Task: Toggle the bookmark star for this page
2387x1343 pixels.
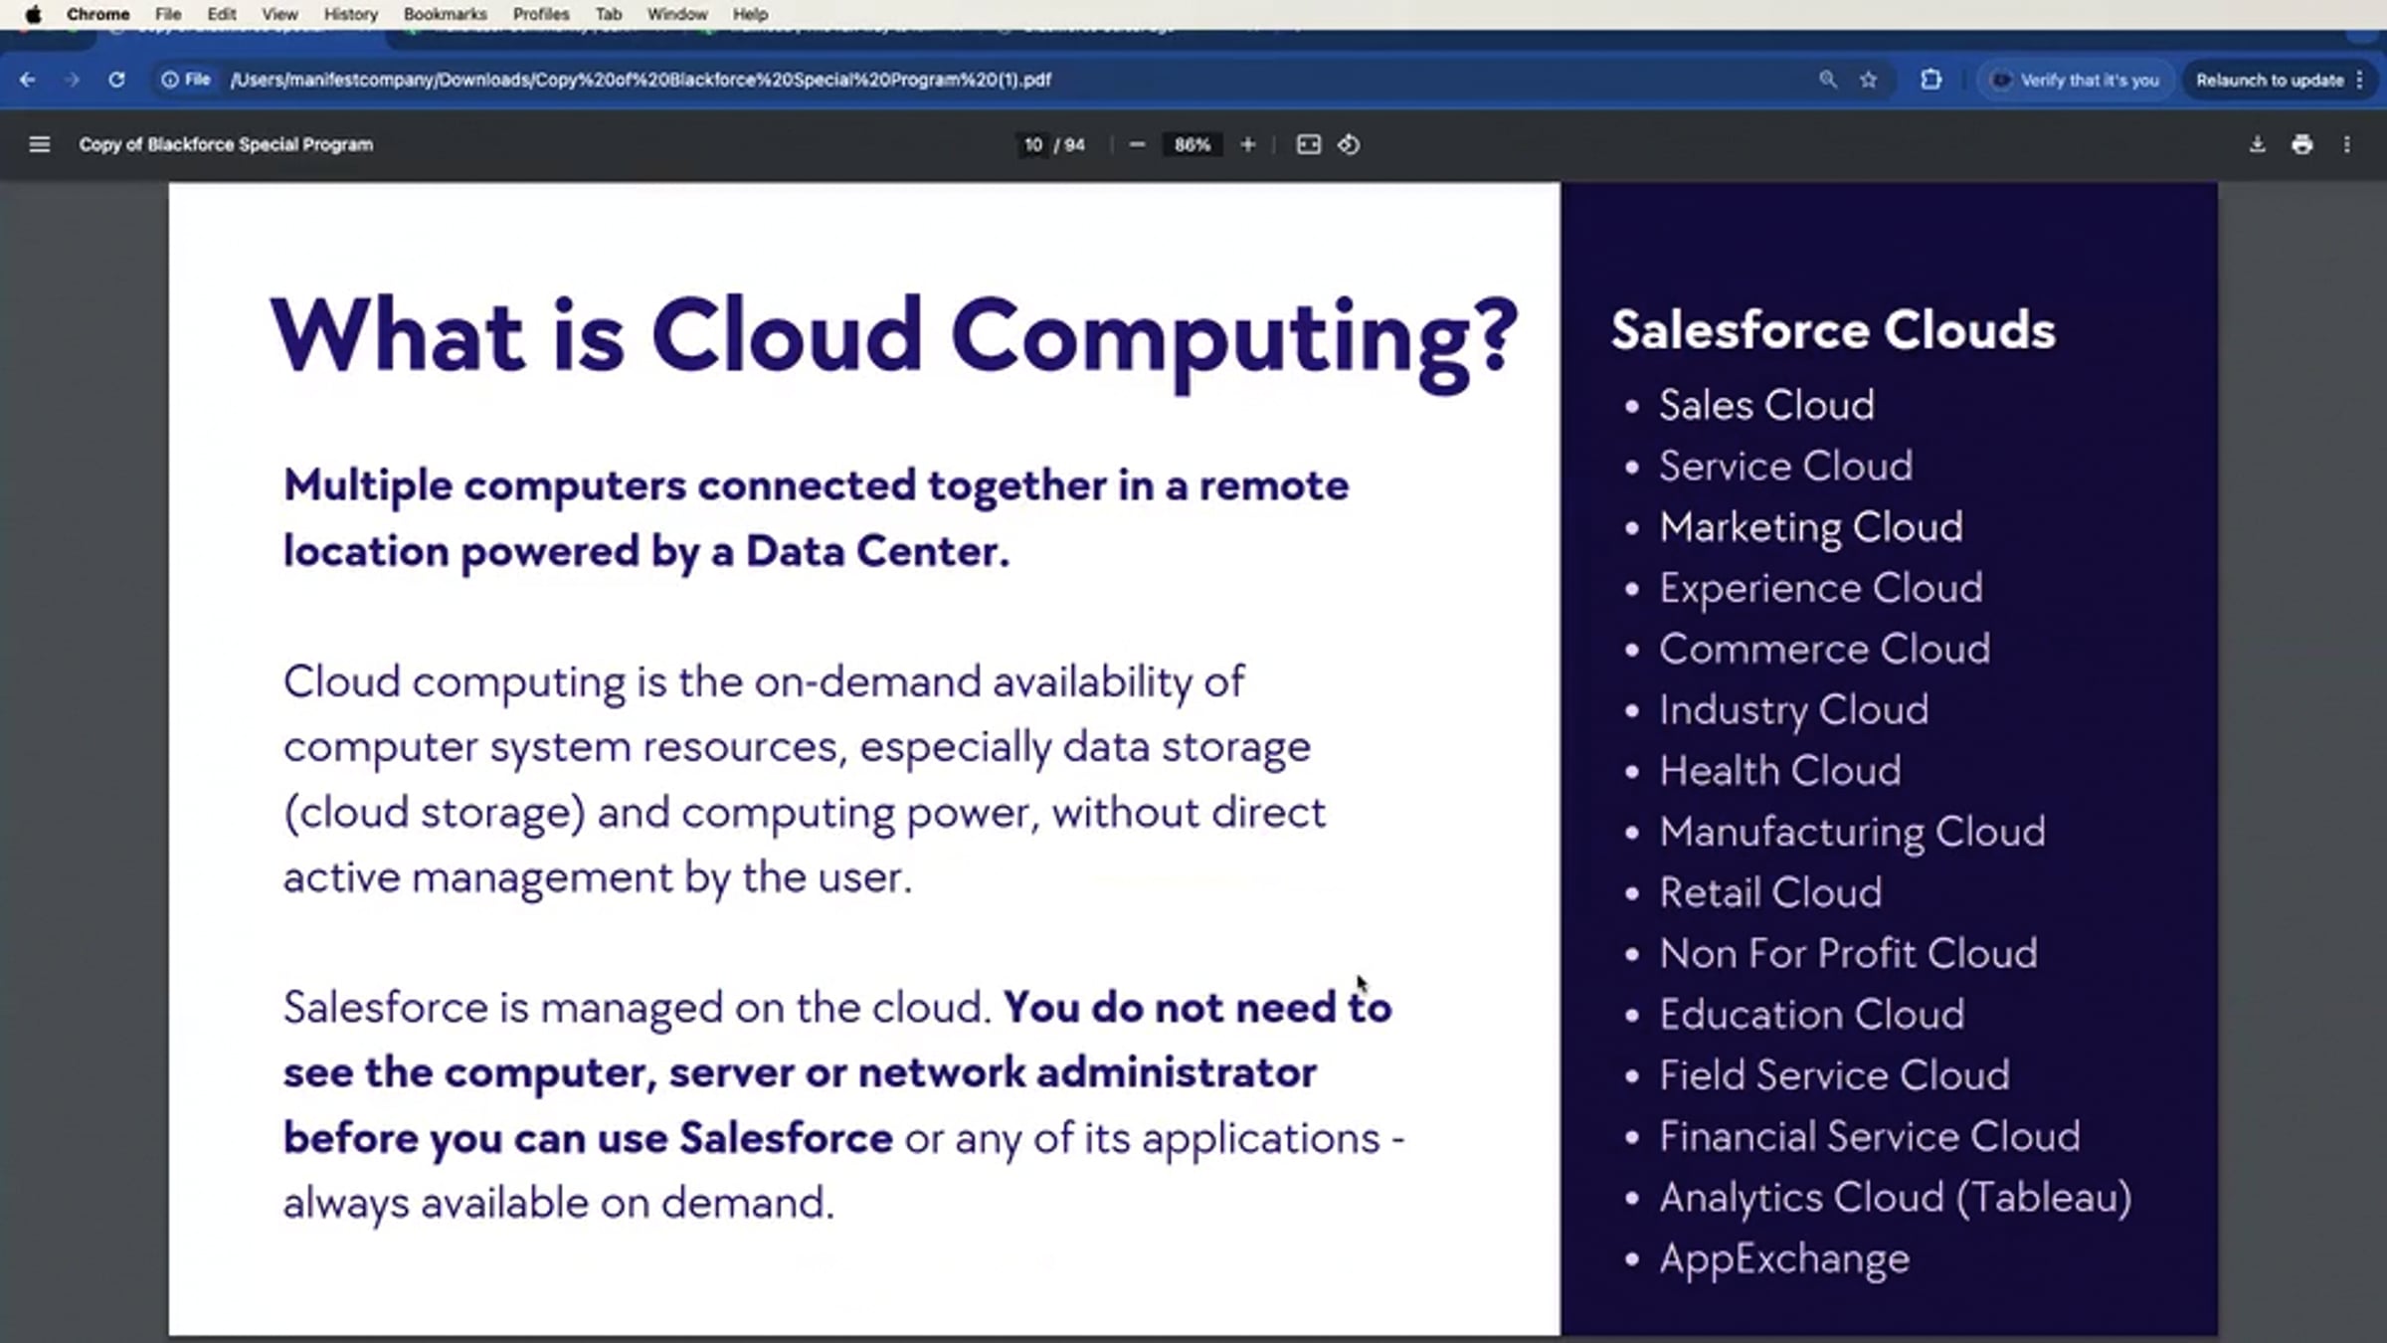Action: click(x=1868, y=80)
